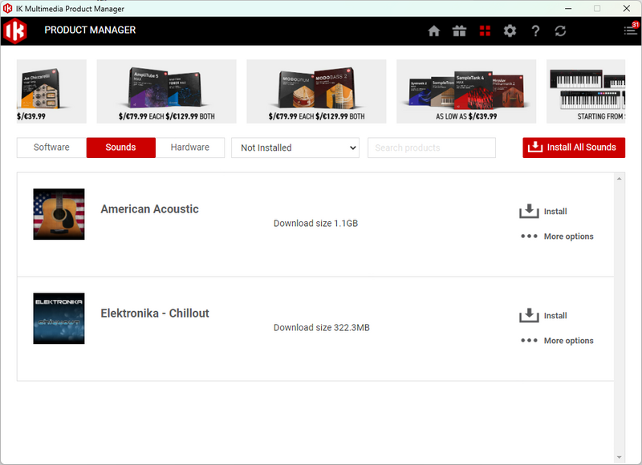The height and width of the screenshot is (465, 642).
Task: Click the PRODUCT MANAGER header title
Action: coord(90,30)
